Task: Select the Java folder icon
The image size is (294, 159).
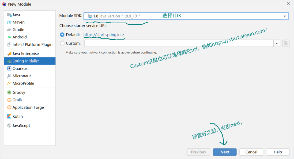Action: 9,15
